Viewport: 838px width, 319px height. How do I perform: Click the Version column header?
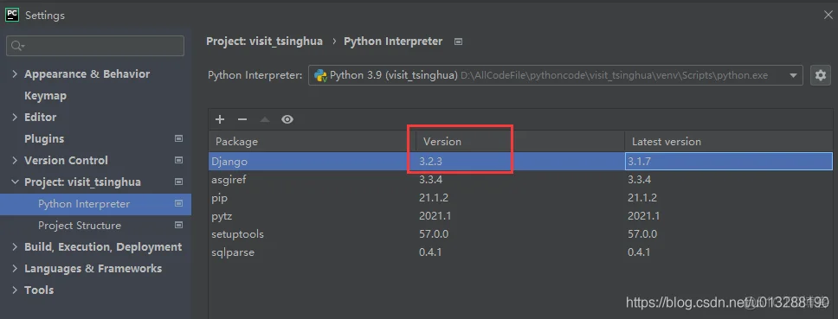[x=520, y=142]
